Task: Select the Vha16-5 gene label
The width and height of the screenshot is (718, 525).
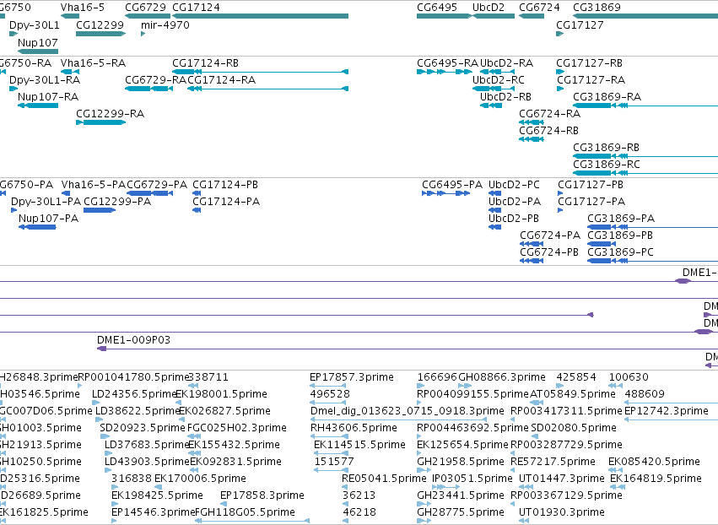Action: [83, 8]
